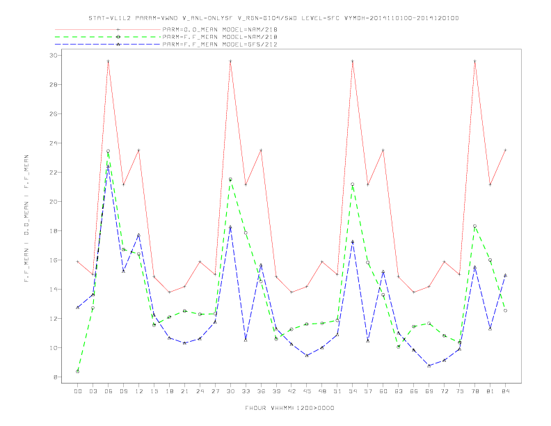Click x-axis tick label 78
The height and width of the screenshot is (426, 551).
click(x=474, y=391)
